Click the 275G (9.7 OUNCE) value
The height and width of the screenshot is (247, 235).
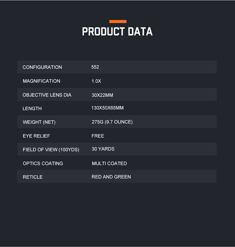coord(112,122)
